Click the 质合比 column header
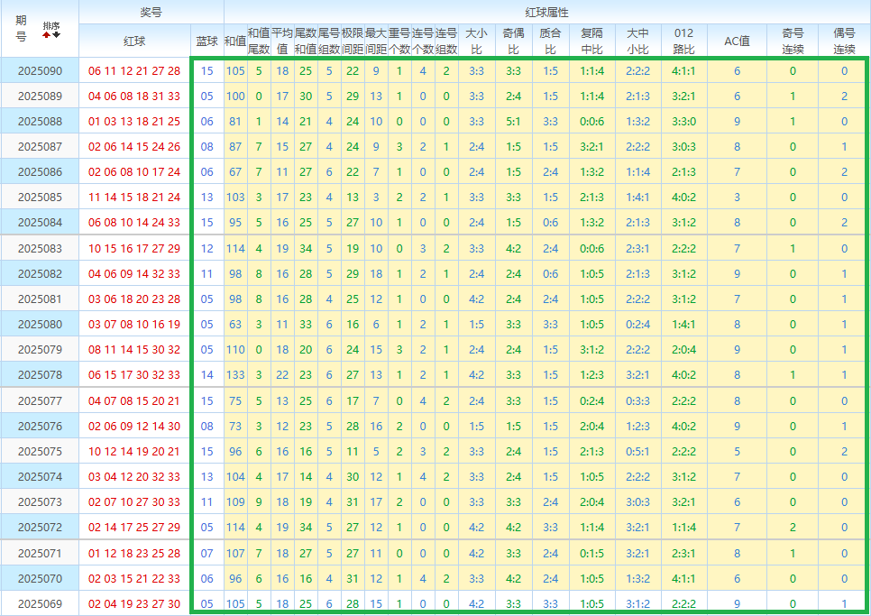Viewport: 871px width, 616px height. tap(551, 41)
